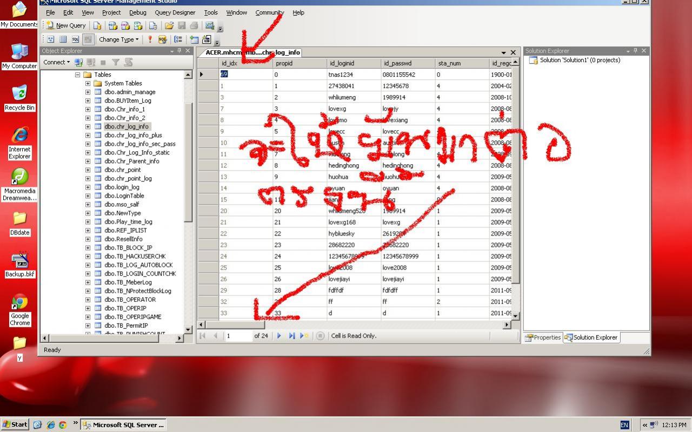Start an Analysis Services DMX Query
The height and width of the screenshot is (432, 692).
[125, 25]
